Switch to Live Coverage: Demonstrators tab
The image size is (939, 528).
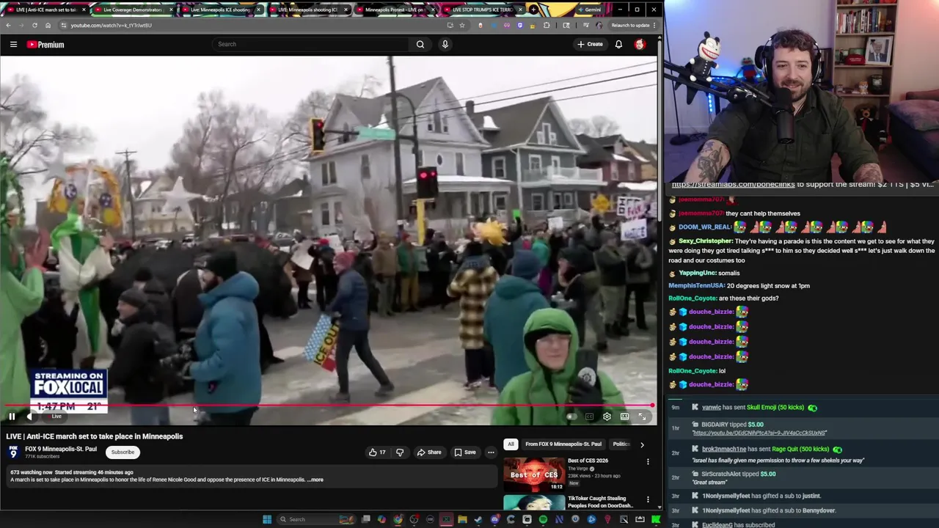[133, 10]
